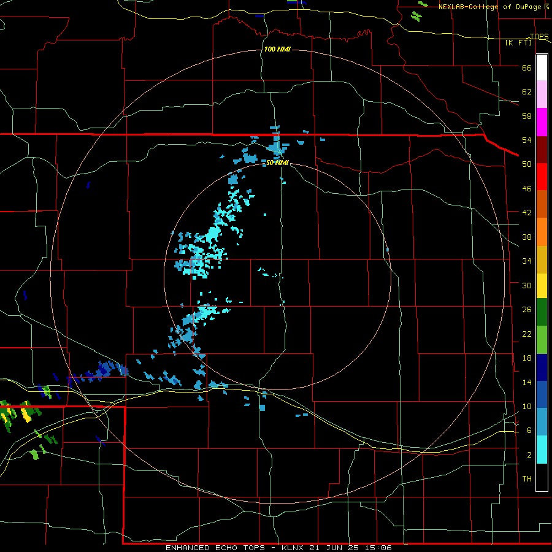Viewport: 552px width, 552px height.
Task: Click 'ENHANCED ECHO TOPS' in the bottom caption
Action: (x=215, y=548)
